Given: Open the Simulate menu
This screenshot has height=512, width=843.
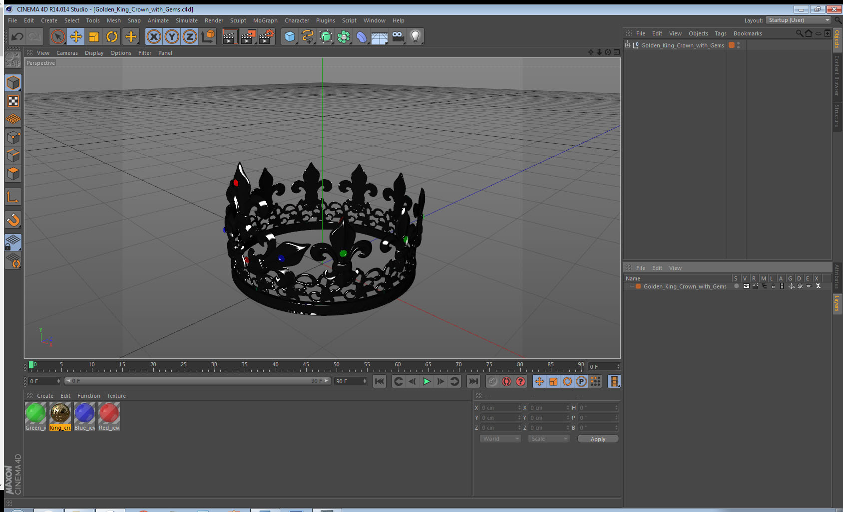Looking at the screenshot, I should coord(187,20).
